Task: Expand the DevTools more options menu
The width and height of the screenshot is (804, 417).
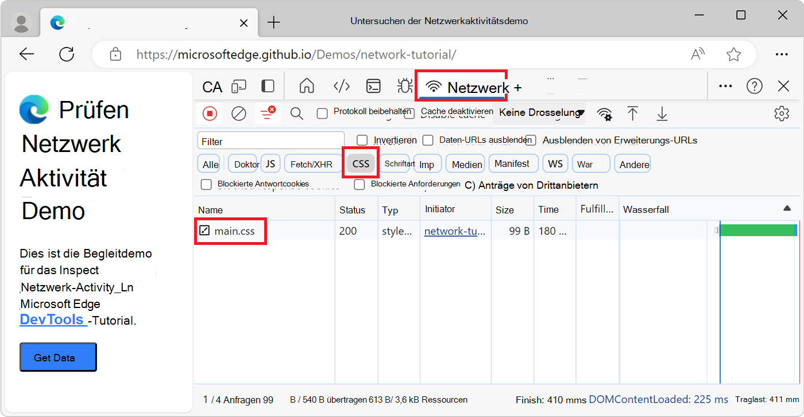Action: [725, 87]
